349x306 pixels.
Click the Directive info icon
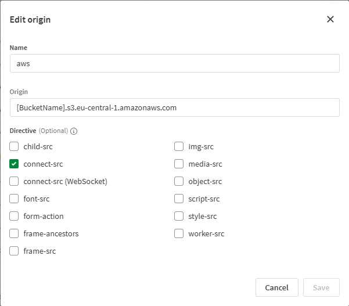(x=74, y=131)
